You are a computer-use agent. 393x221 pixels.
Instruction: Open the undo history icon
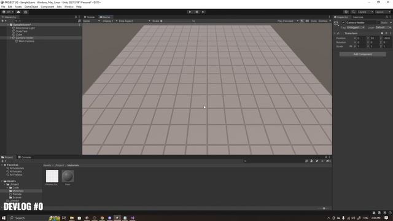pyautogui.click(x=346, y=12)
